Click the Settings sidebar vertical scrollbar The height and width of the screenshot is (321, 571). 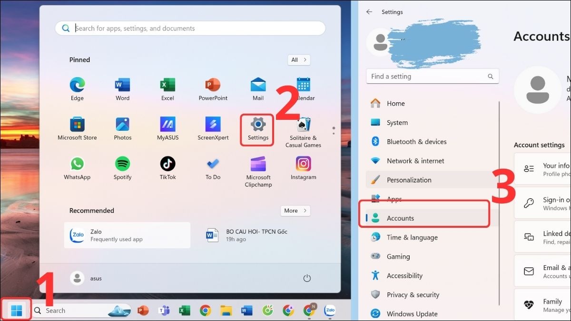499,203
